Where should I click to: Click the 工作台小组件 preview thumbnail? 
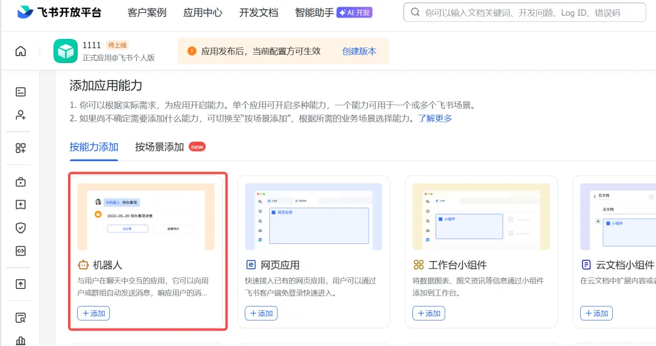pos(481,217)
